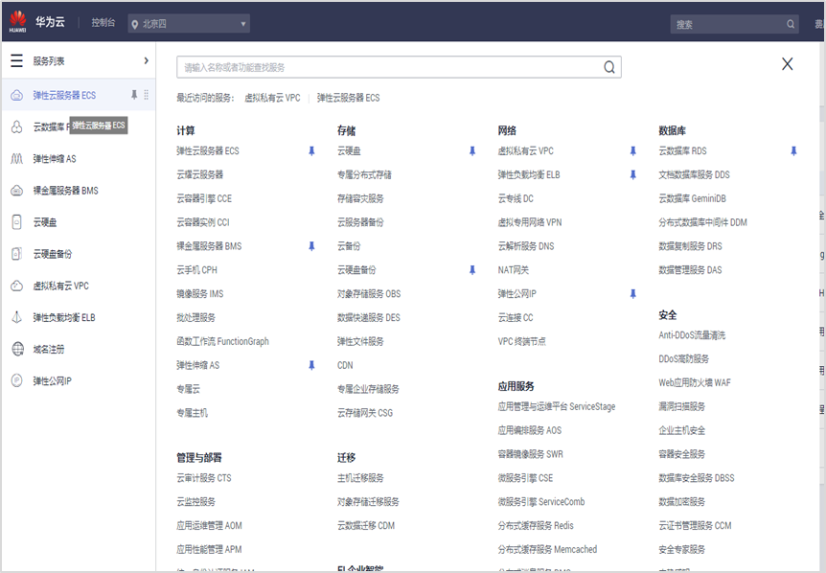Unpin ECS in the sidebar favorites

pos(134,95)
